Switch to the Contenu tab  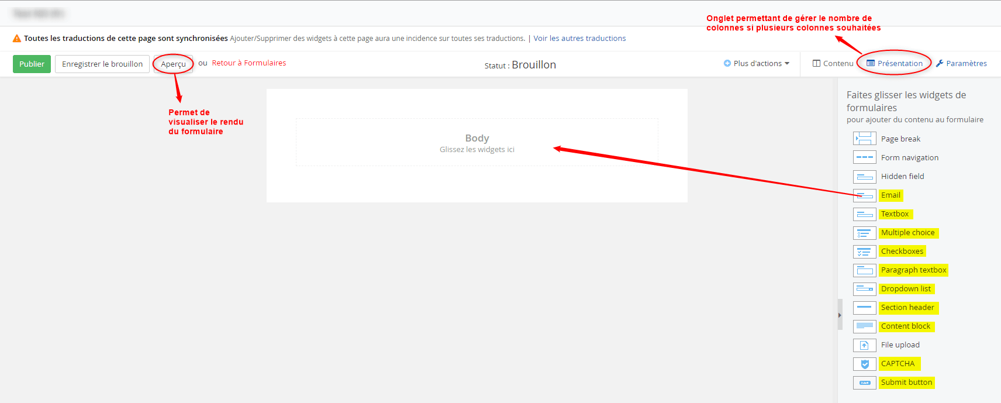coord(833,63)
